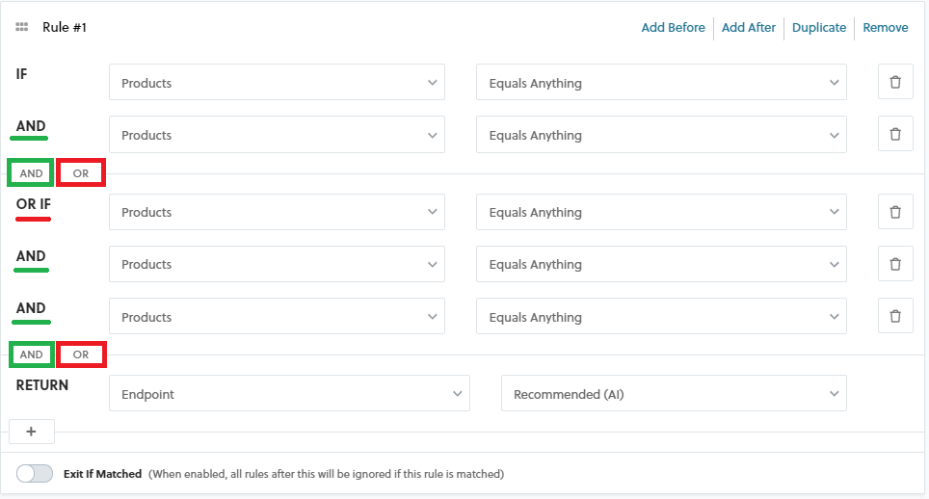Remove Rule #1
The width and height of the screenshot is (929, 499).
(x=885, y=28)
